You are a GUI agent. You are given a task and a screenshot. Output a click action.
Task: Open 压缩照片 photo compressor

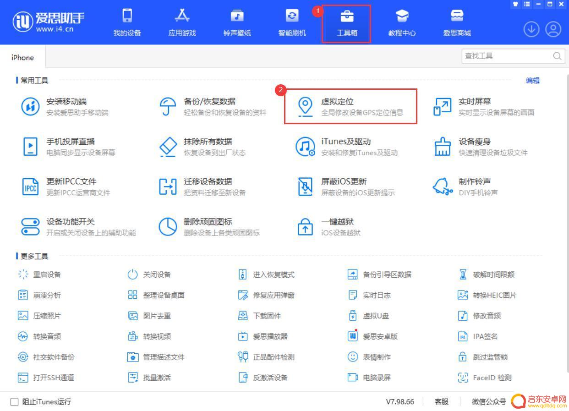click(39, 316)
